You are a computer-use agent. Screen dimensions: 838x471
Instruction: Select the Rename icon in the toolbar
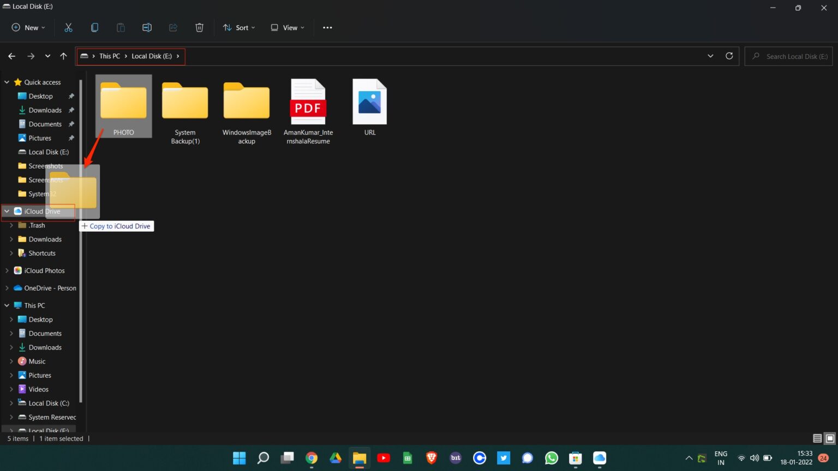click(147, 27)
